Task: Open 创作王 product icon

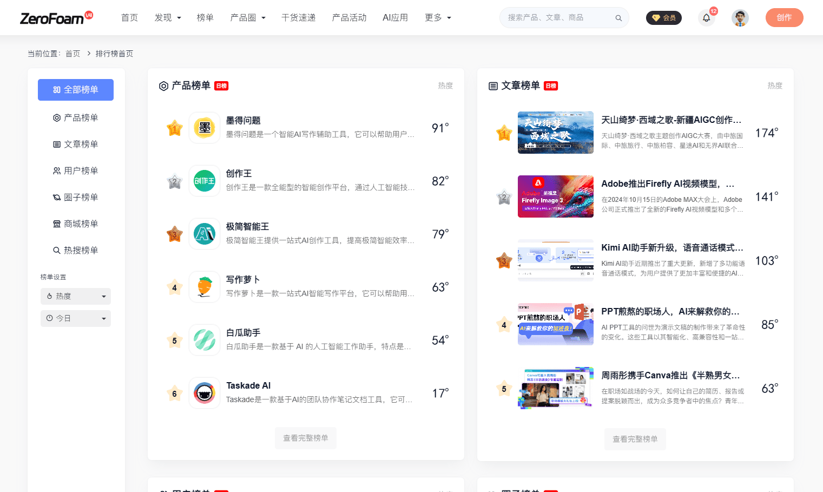Action: (x=205, y=181)
